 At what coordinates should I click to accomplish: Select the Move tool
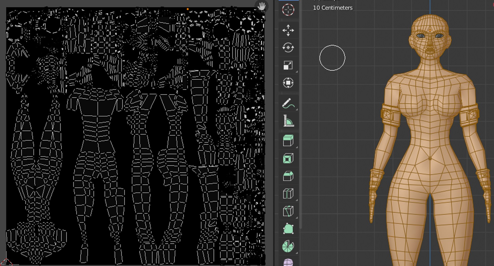click(x=288, y=30)
